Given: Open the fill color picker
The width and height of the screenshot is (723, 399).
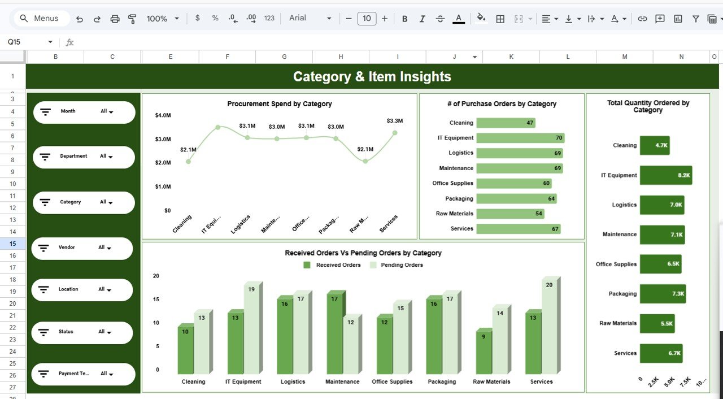Looking at the screenshot, I should [x=481, y=18].
